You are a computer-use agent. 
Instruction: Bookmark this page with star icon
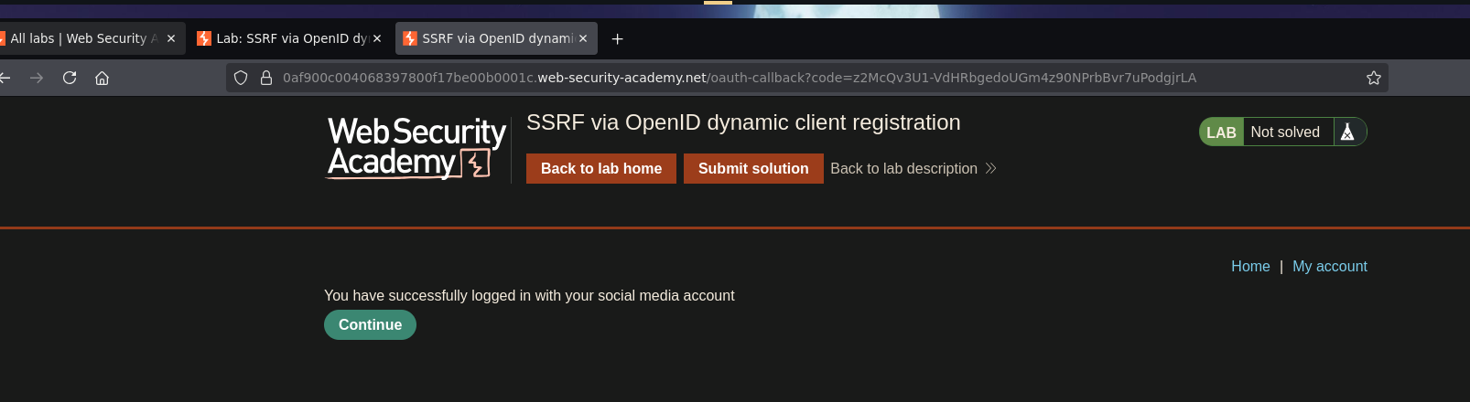[1374, 78]
